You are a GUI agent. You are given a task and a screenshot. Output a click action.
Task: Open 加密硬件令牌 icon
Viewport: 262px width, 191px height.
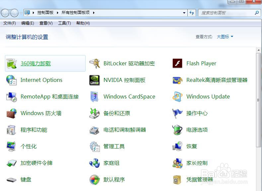[11, 163]
